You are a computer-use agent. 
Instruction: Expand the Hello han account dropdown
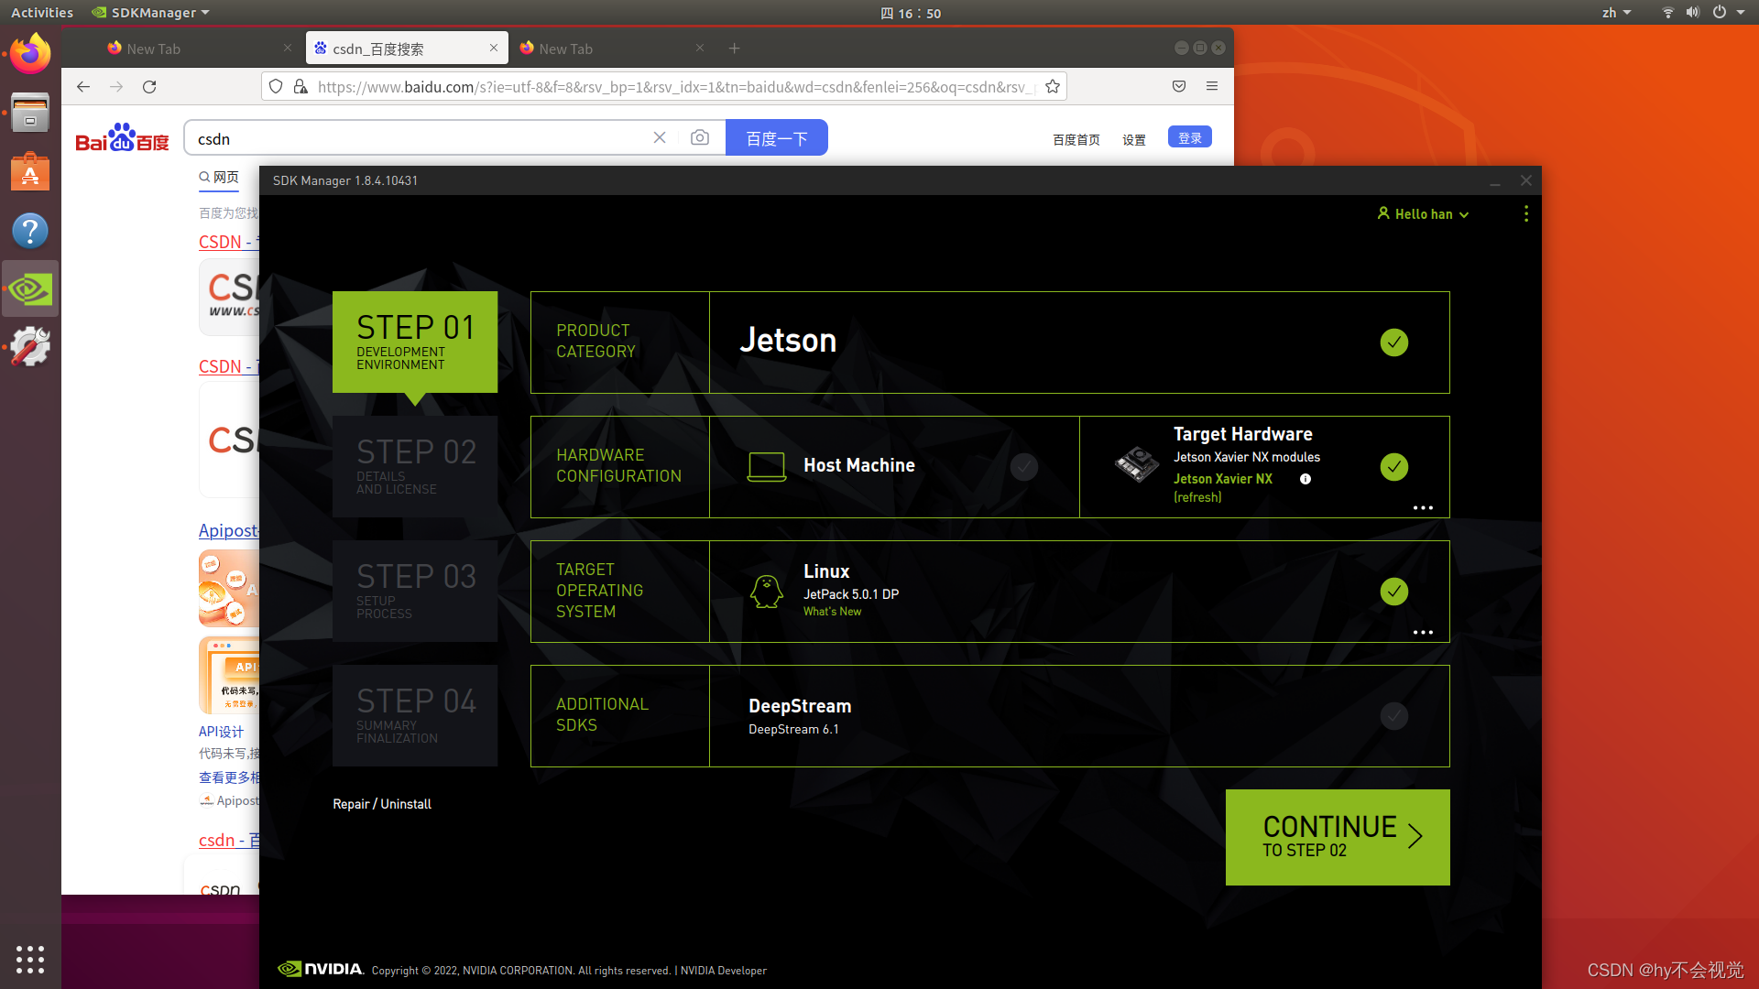click(x=1423, y=213)
